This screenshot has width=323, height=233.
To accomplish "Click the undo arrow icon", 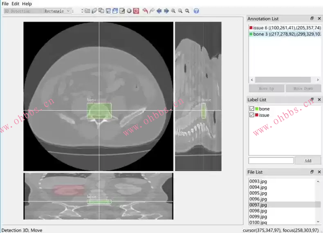I will click(145, 11).
